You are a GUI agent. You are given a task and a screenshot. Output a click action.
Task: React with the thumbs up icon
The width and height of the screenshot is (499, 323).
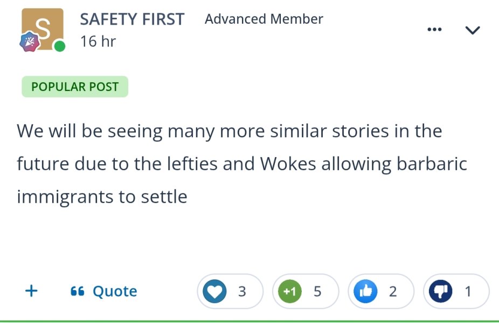pos(365,291)
